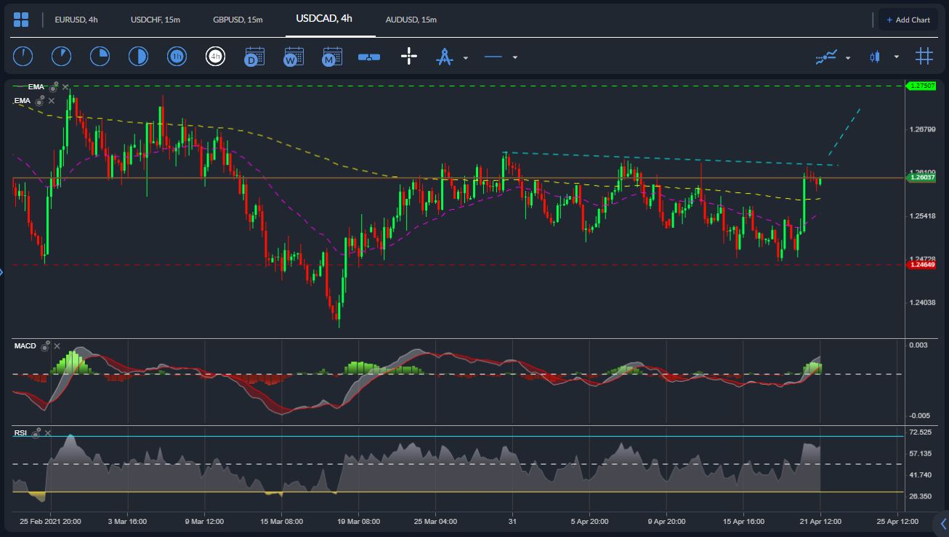Select the Weekly (W) timeframe
This screenshot has height=537, width=949.
293,56
